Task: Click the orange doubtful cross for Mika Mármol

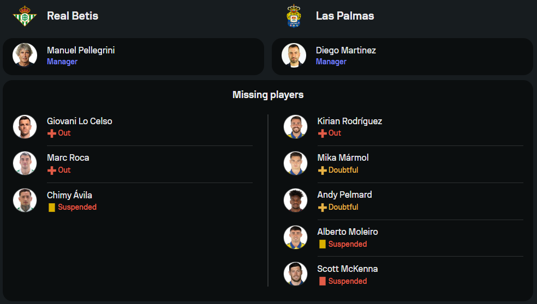Action: [323, 171]
